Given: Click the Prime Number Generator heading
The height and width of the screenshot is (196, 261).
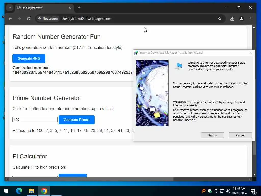Looking at the screenshot, I should (47, 98).
